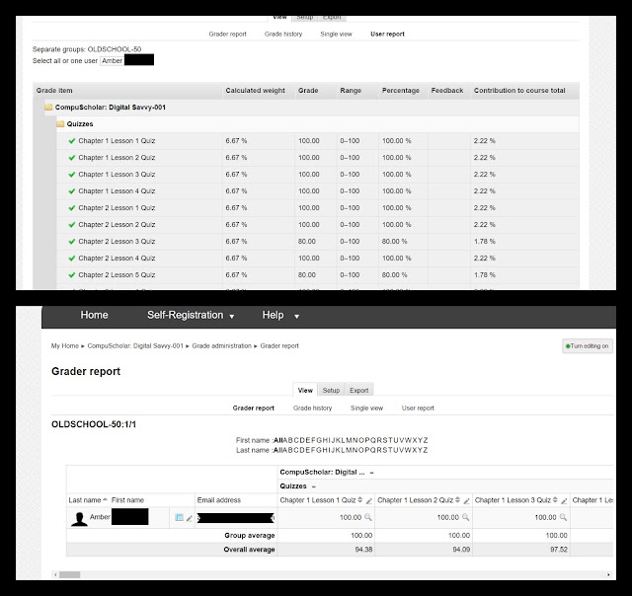The height and width of the screenshot is (596, 632).
Task: Click the Turn editing on button
Action: click(588, 346)
